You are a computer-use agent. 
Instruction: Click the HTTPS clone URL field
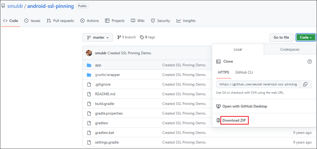pyautogui.click(x=258, y=84)
